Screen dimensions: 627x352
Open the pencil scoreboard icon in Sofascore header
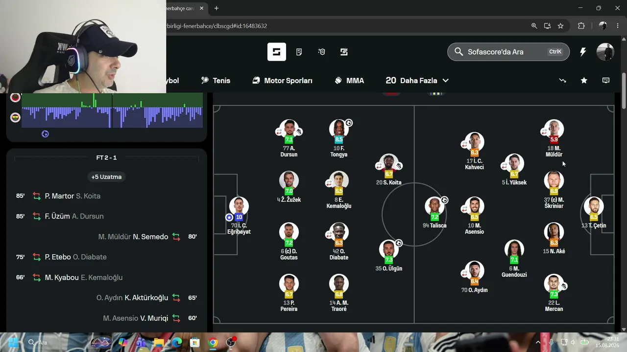pos(344,52)
